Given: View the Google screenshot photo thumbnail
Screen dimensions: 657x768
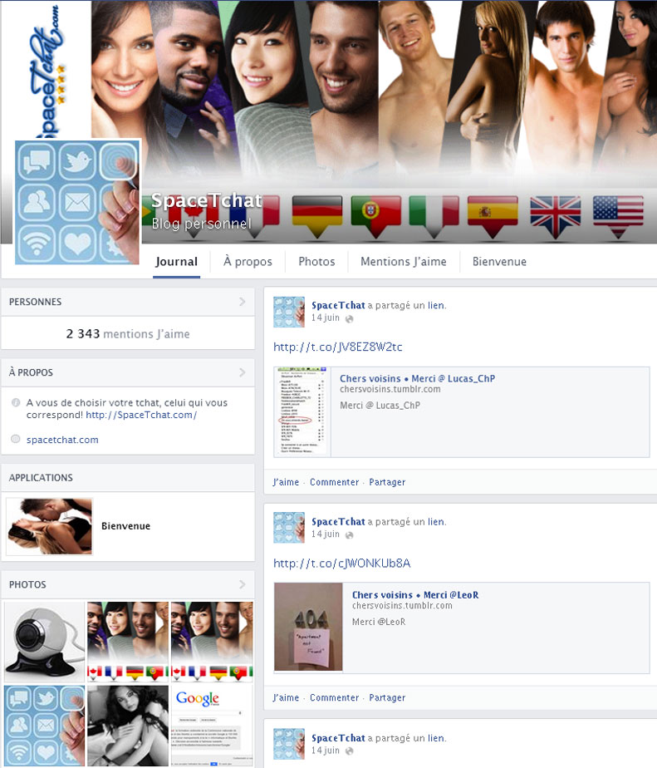Looking at the screenshot, I should [x=212, y=726].
